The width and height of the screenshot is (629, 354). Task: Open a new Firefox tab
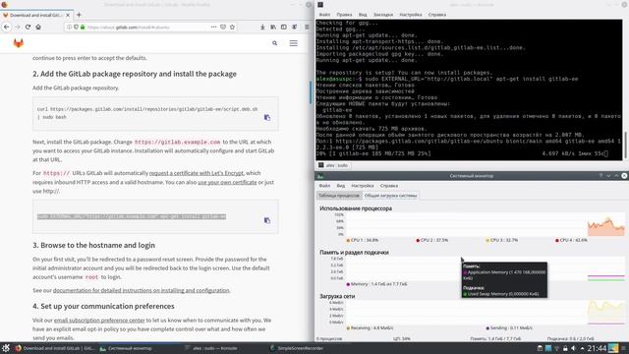point(79,15)
